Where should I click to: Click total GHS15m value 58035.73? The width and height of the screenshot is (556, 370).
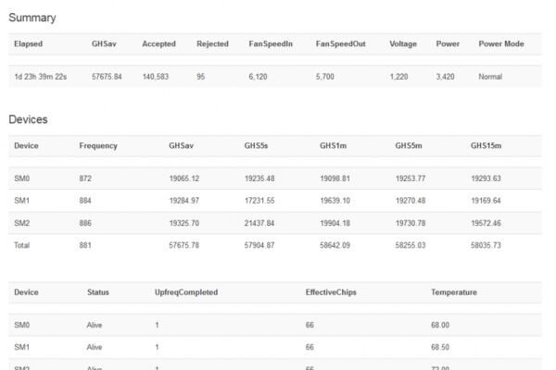click(x=486, y=245)
